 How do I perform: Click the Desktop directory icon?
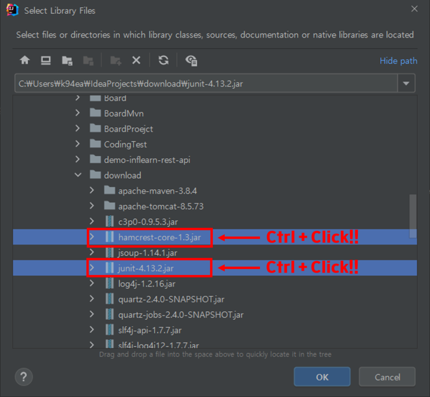pyautogui.click(x=46, y=60)
